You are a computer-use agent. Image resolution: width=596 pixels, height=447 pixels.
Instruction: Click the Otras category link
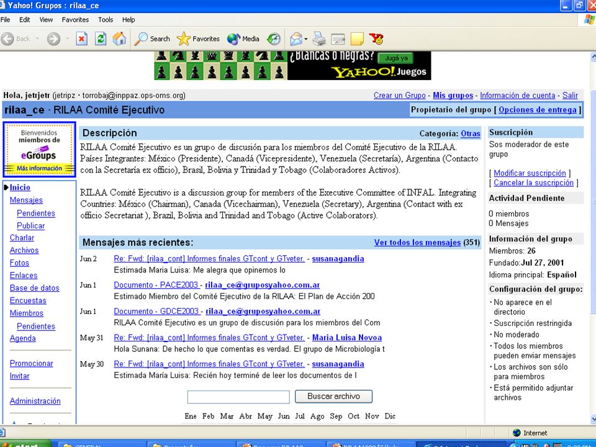point(470,134)
